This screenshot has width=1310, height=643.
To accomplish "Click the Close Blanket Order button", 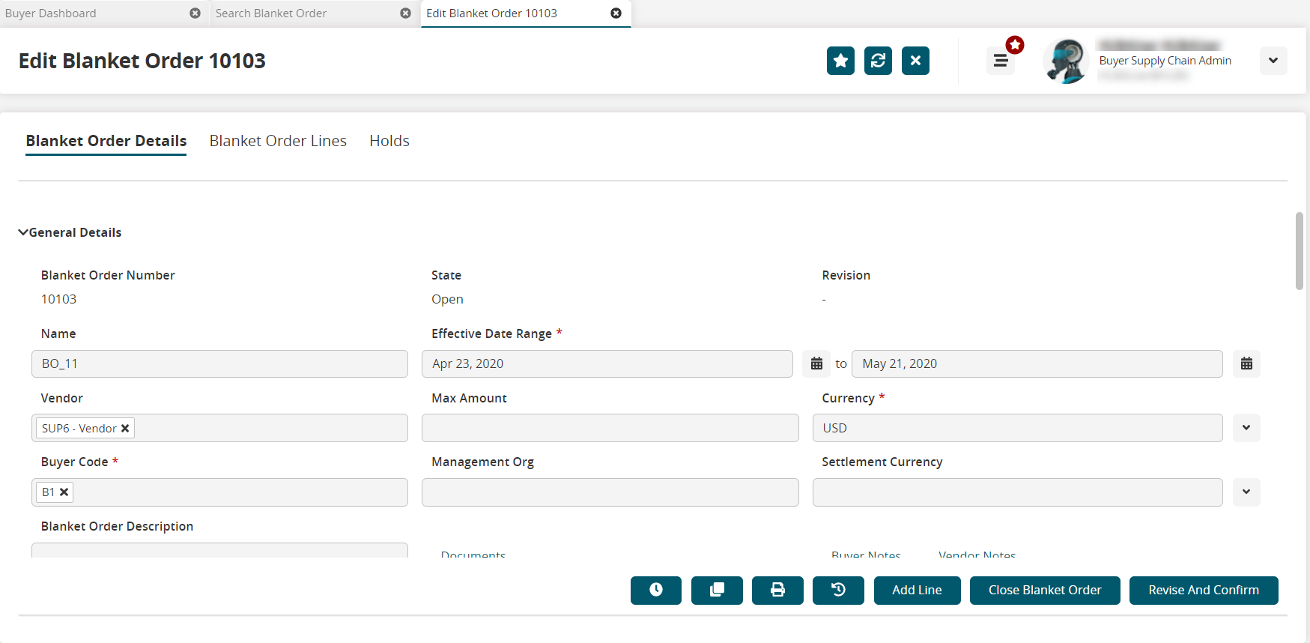I will pyautogui.click(x=1045, y=590).
